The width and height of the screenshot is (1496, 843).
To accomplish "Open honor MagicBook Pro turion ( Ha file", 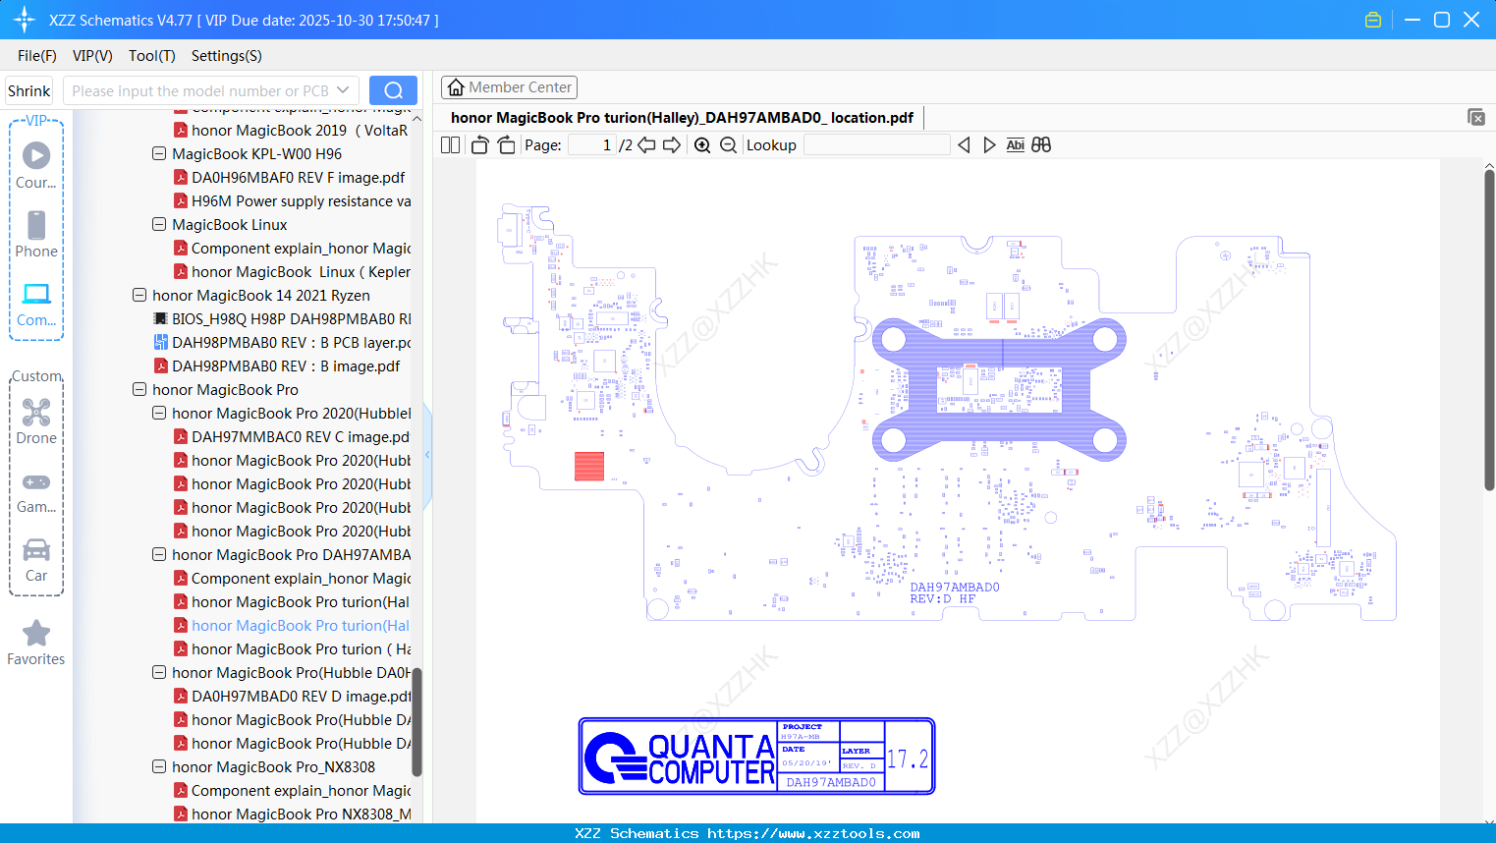I will [292, 648].
